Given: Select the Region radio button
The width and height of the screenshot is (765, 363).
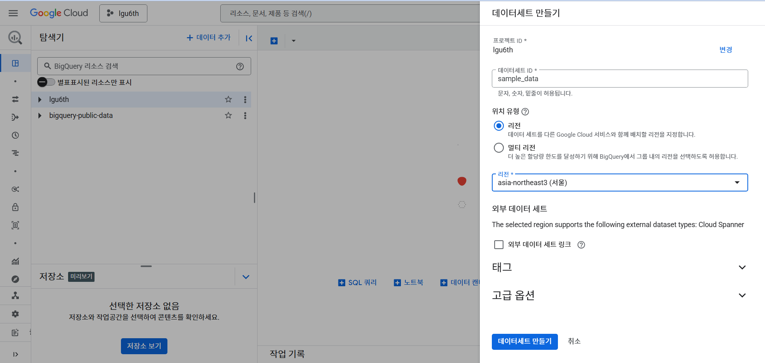Looking at the screenshot, I should point(499,126).
